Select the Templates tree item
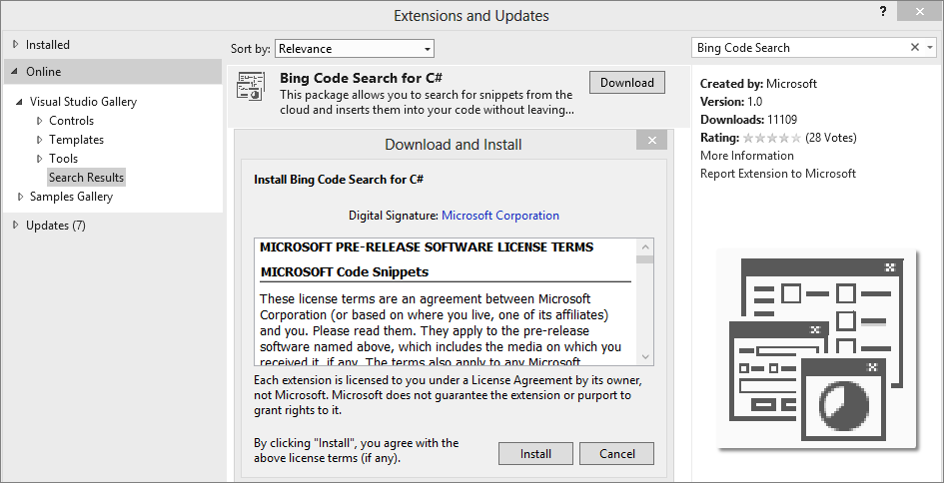The width and height of the screenshot is (944, 483). pos(77,140)
